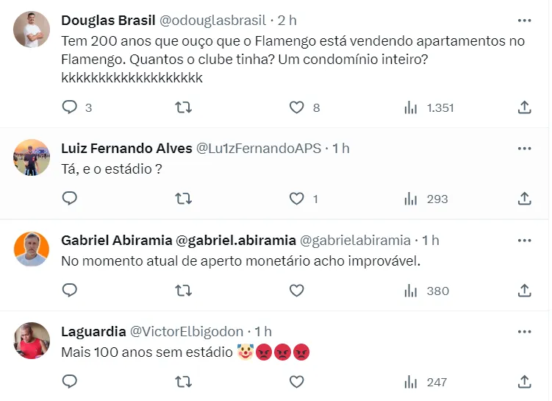Open Douglas Brasil's profile name link
Viewport: 552px width, 401px height.
click(x=108, y=20)
